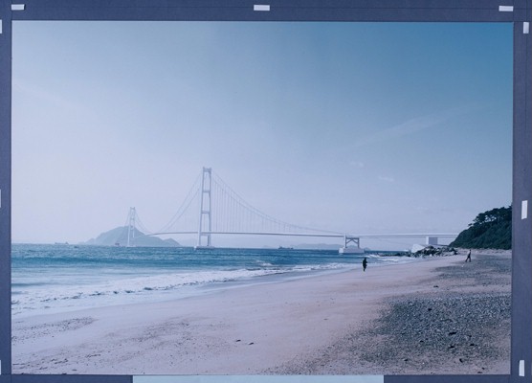The height and width of the screenshot is (383, 532).
Task: Click the white tape at bottom-right frame
Action: 521,368
